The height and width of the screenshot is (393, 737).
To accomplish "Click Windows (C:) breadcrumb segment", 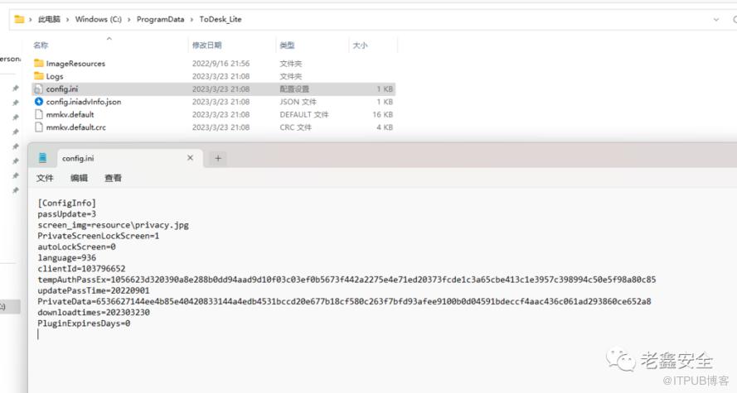I will tap(98, 19).
